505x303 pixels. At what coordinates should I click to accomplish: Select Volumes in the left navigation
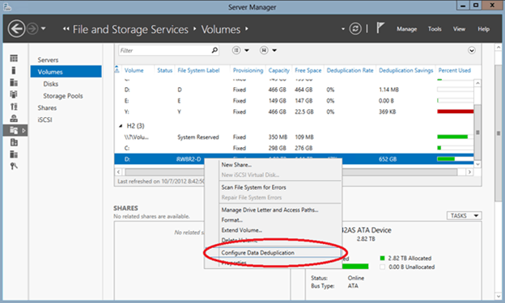point(66,72)
